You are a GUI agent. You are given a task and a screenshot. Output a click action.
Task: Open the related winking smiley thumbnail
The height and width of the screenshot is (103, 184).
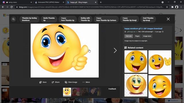[x=160, y=86]
